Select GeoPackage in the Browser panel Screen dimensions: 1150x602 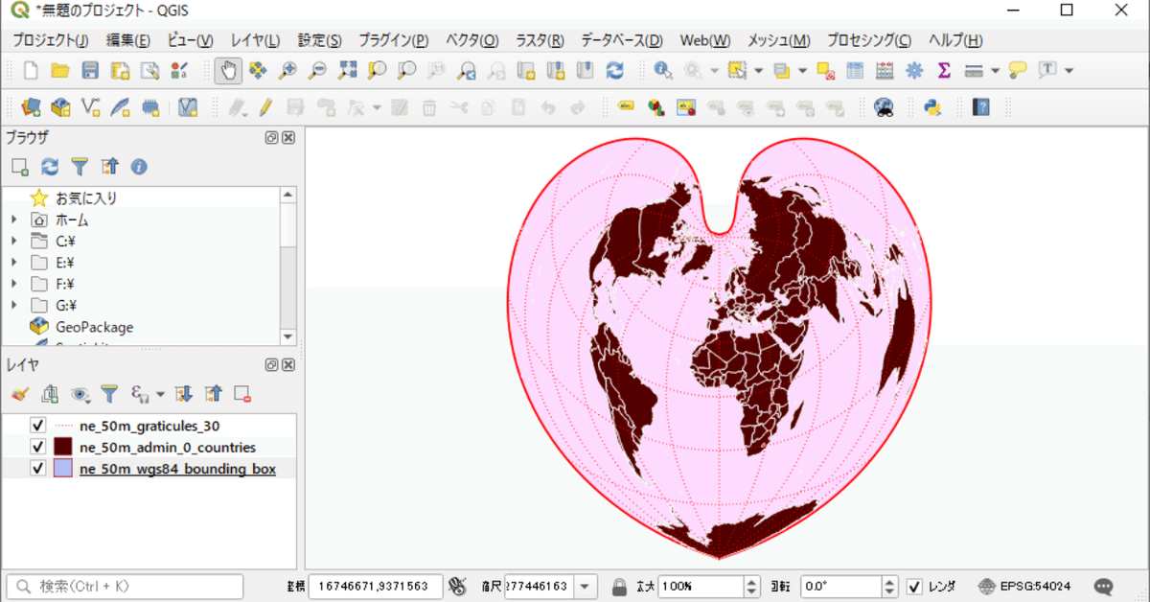[94, 327]
